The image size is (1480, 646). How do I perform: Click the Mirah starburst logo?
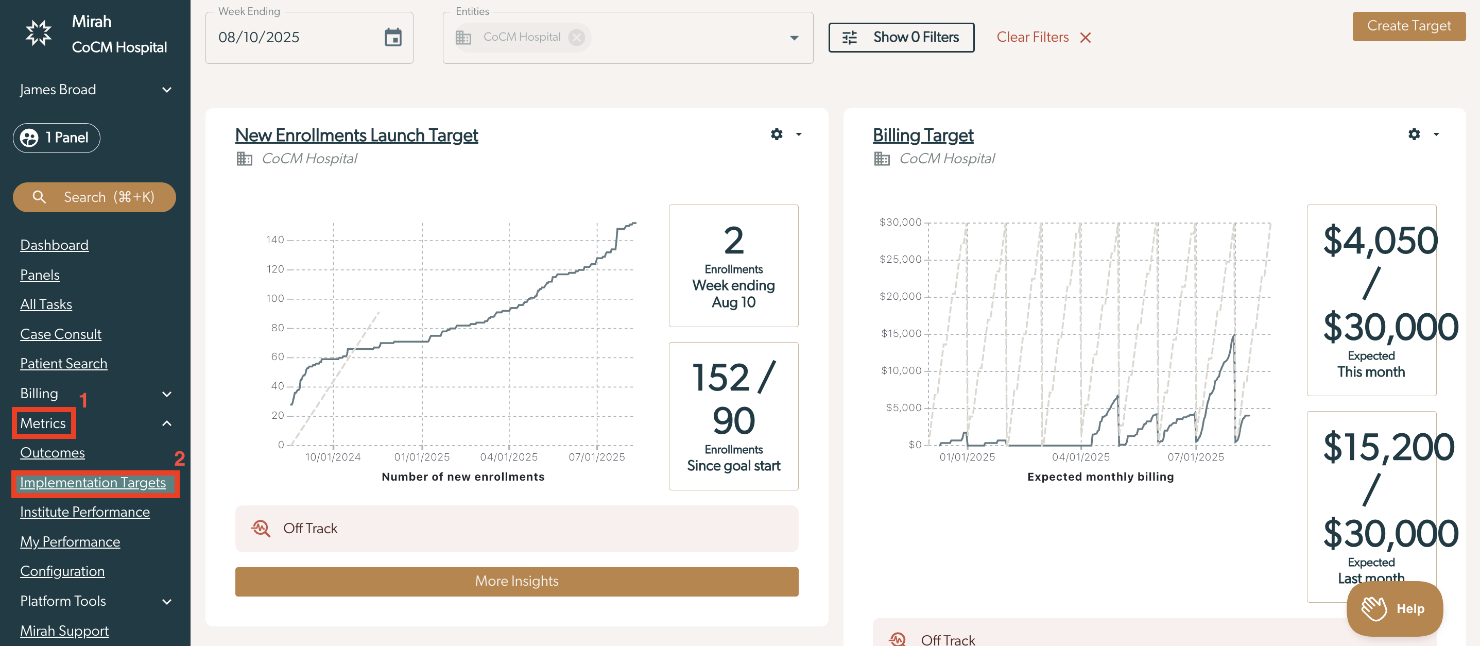pyautogui.click(x=38, y=33)
